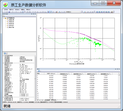Click the magnifier zoom-in icon on toolbar
This screenshot has height=111, width=123.
[x=60, y=12]
